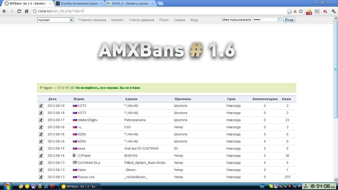Open the russian language dropdown

[x=55, y=20]
